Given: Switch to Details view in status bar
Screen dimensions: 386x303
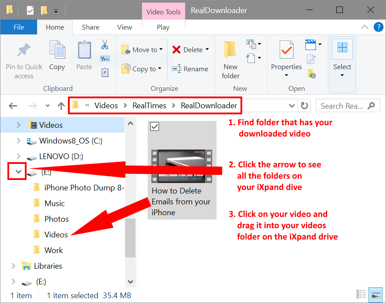Looking at the screenshot, I should pyautogui.click(x=361, y=294).
